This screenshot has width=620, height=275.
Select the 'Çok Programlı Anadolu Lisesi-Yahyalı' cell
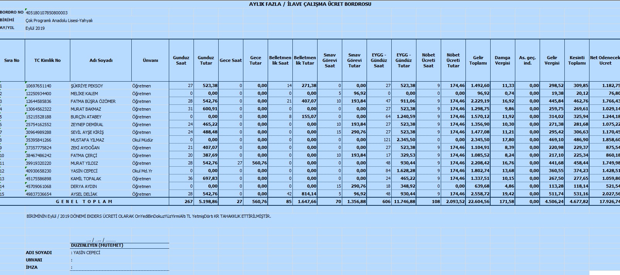point(59,20)
